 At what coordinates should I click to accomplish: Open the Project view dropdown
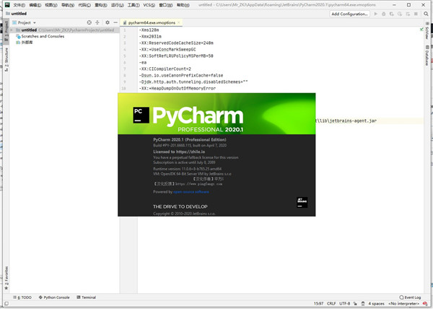tap(25, 22)
